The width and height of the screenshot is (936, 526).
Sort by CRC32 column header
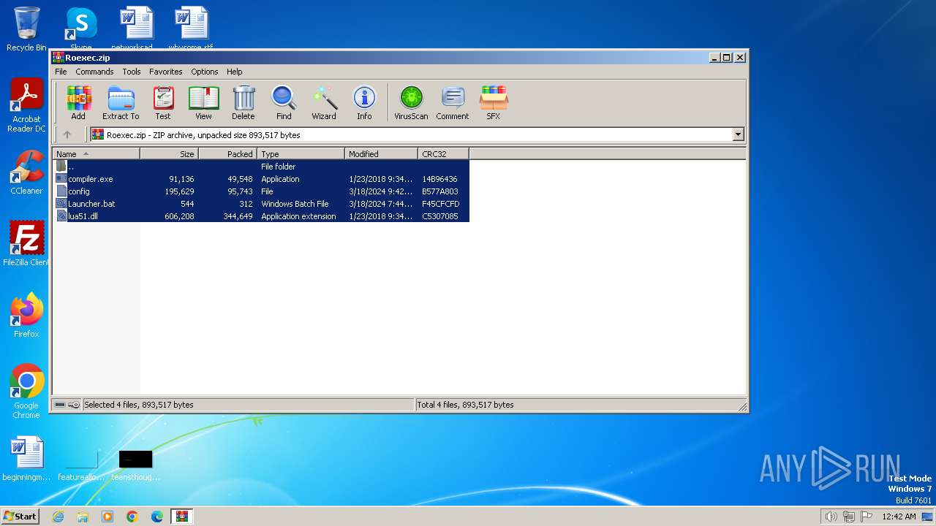[444, 154]
